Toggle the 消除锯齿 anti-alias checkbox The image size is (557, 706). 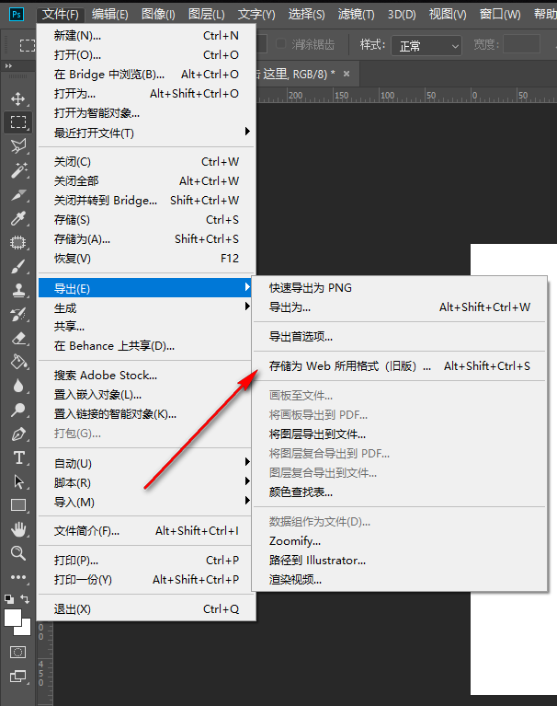[x=280, y=43]
